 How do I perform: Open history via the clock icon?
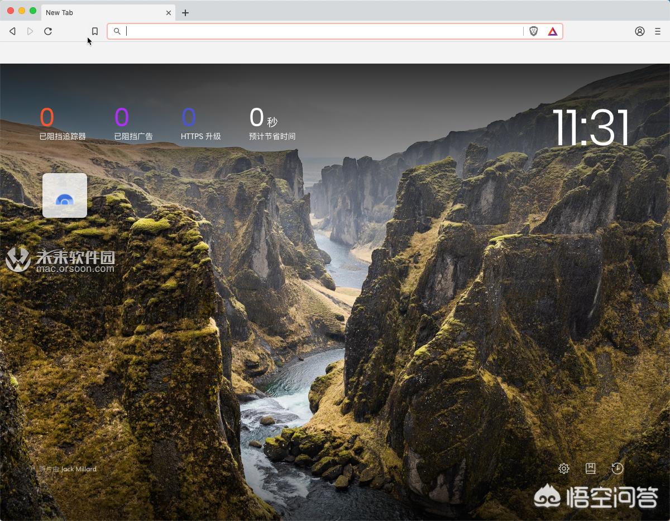[617, 469]
